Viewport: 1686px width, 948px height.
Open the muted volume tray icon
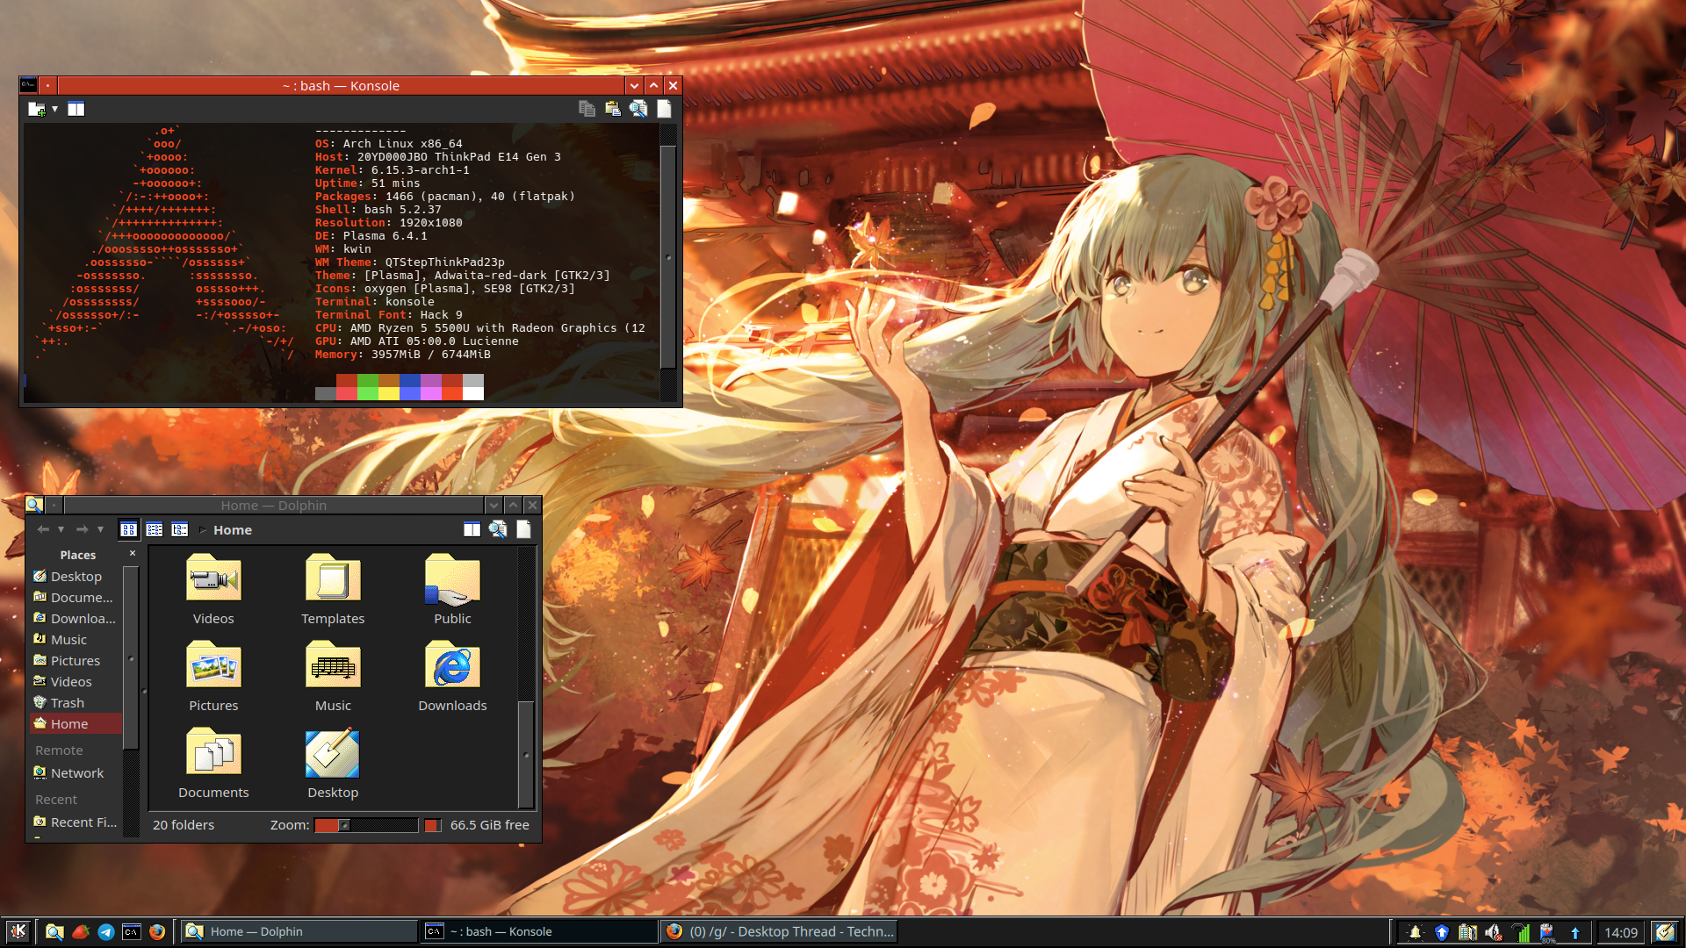(1494, 932)
